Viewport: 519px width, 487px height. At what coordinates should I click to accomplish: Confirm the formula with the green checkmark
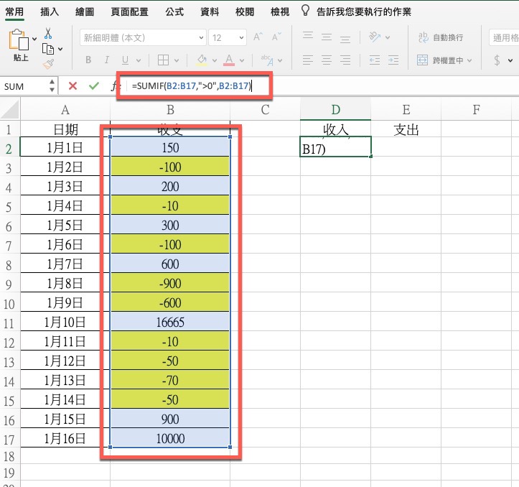93,86
